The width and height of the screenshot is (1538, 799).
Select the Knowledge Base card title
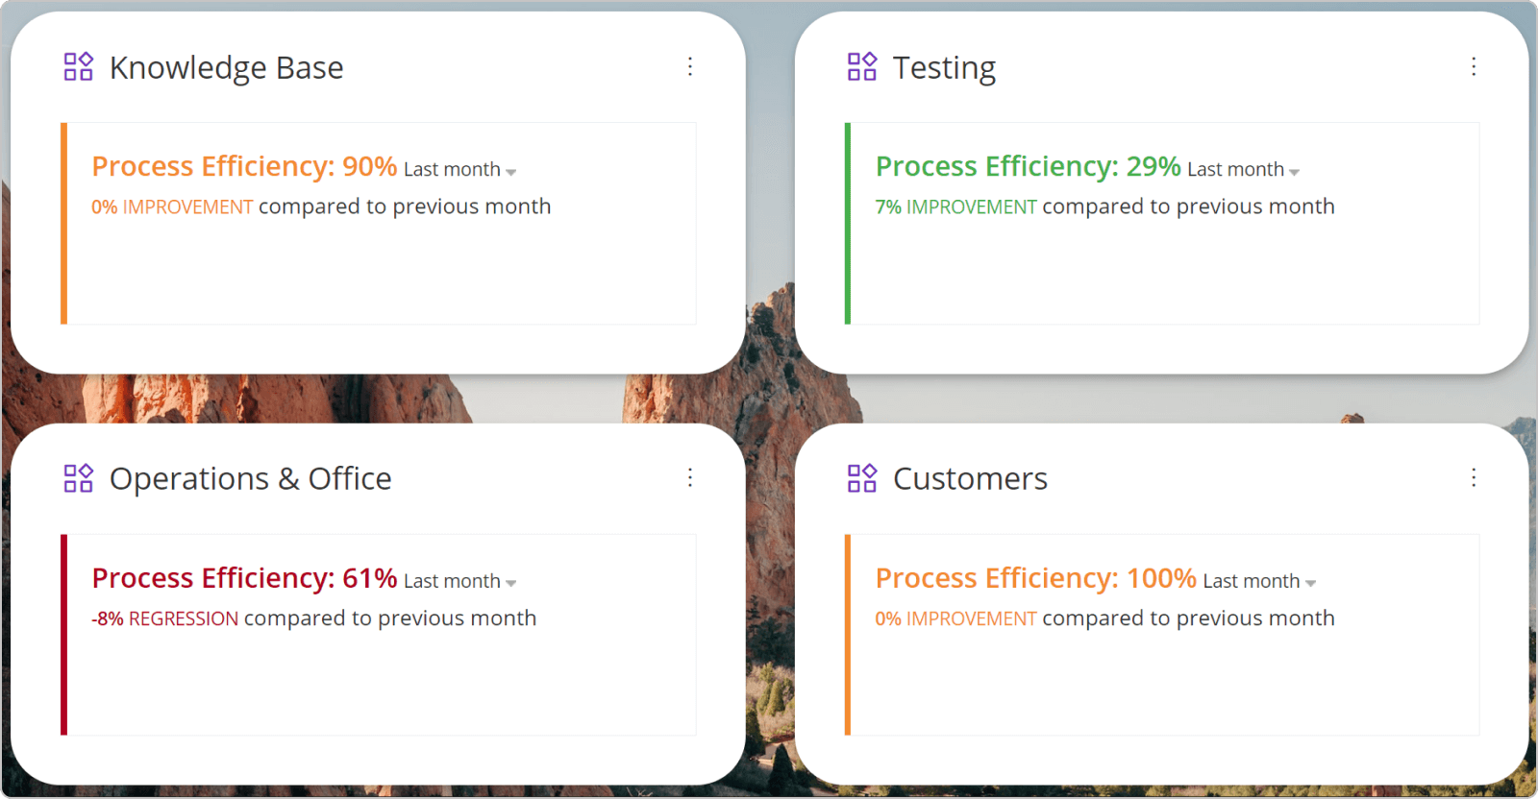click(227, 67)
